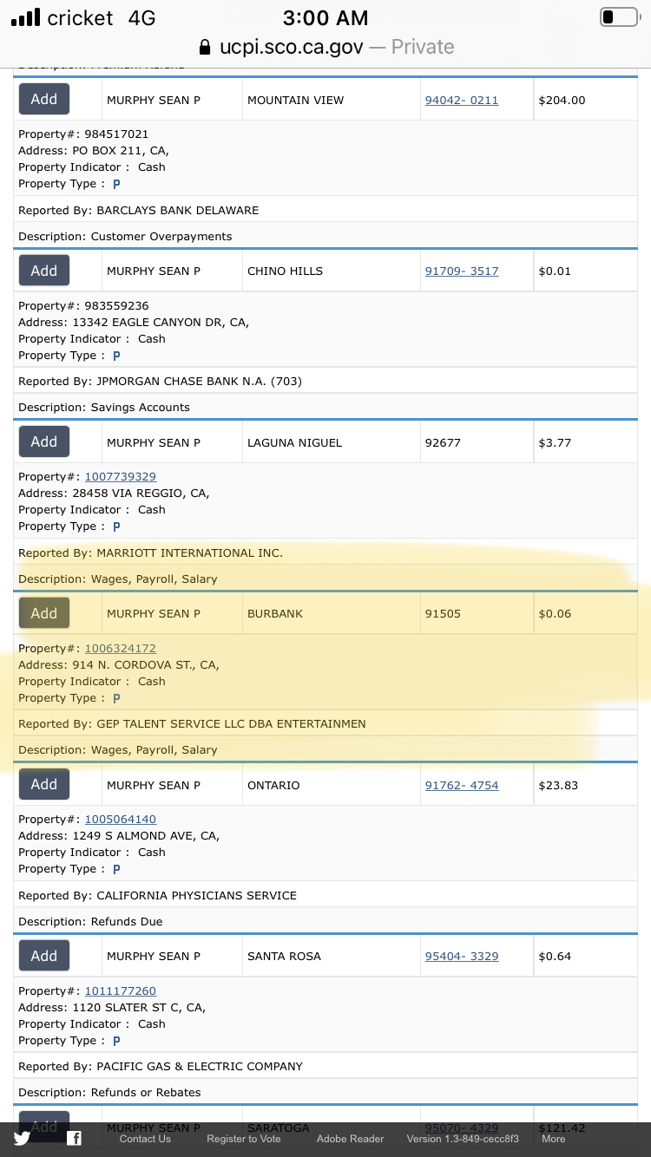Select the MOUNTAIN VIEW city cell
This screenshot has height=1157, width=651.
click(x=331, y=100)
